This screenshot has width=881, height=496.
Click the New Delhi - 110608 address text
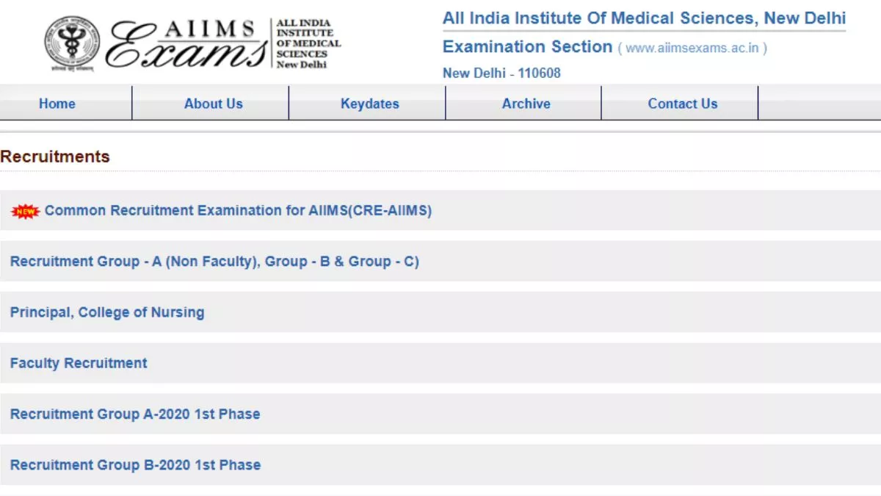pyautogui.click(x=501, y=73)
